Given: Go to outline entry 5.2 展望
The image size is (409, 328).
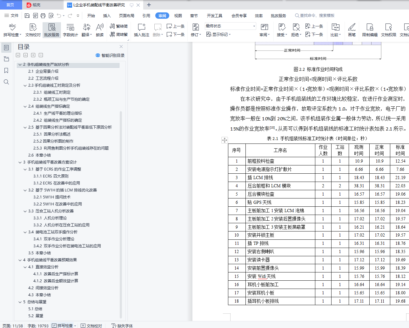Looking at the screenshot, I should click(36, 316).
